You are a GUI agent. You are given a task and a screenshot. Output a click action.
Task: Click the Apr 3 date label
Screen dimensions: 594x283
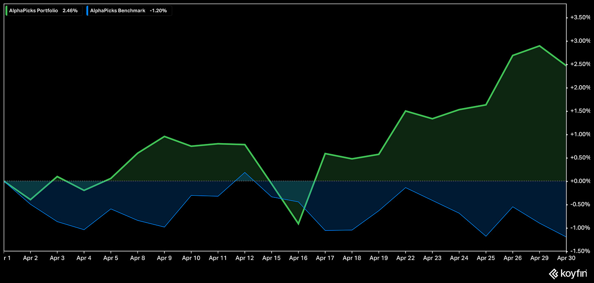[57, 258]
